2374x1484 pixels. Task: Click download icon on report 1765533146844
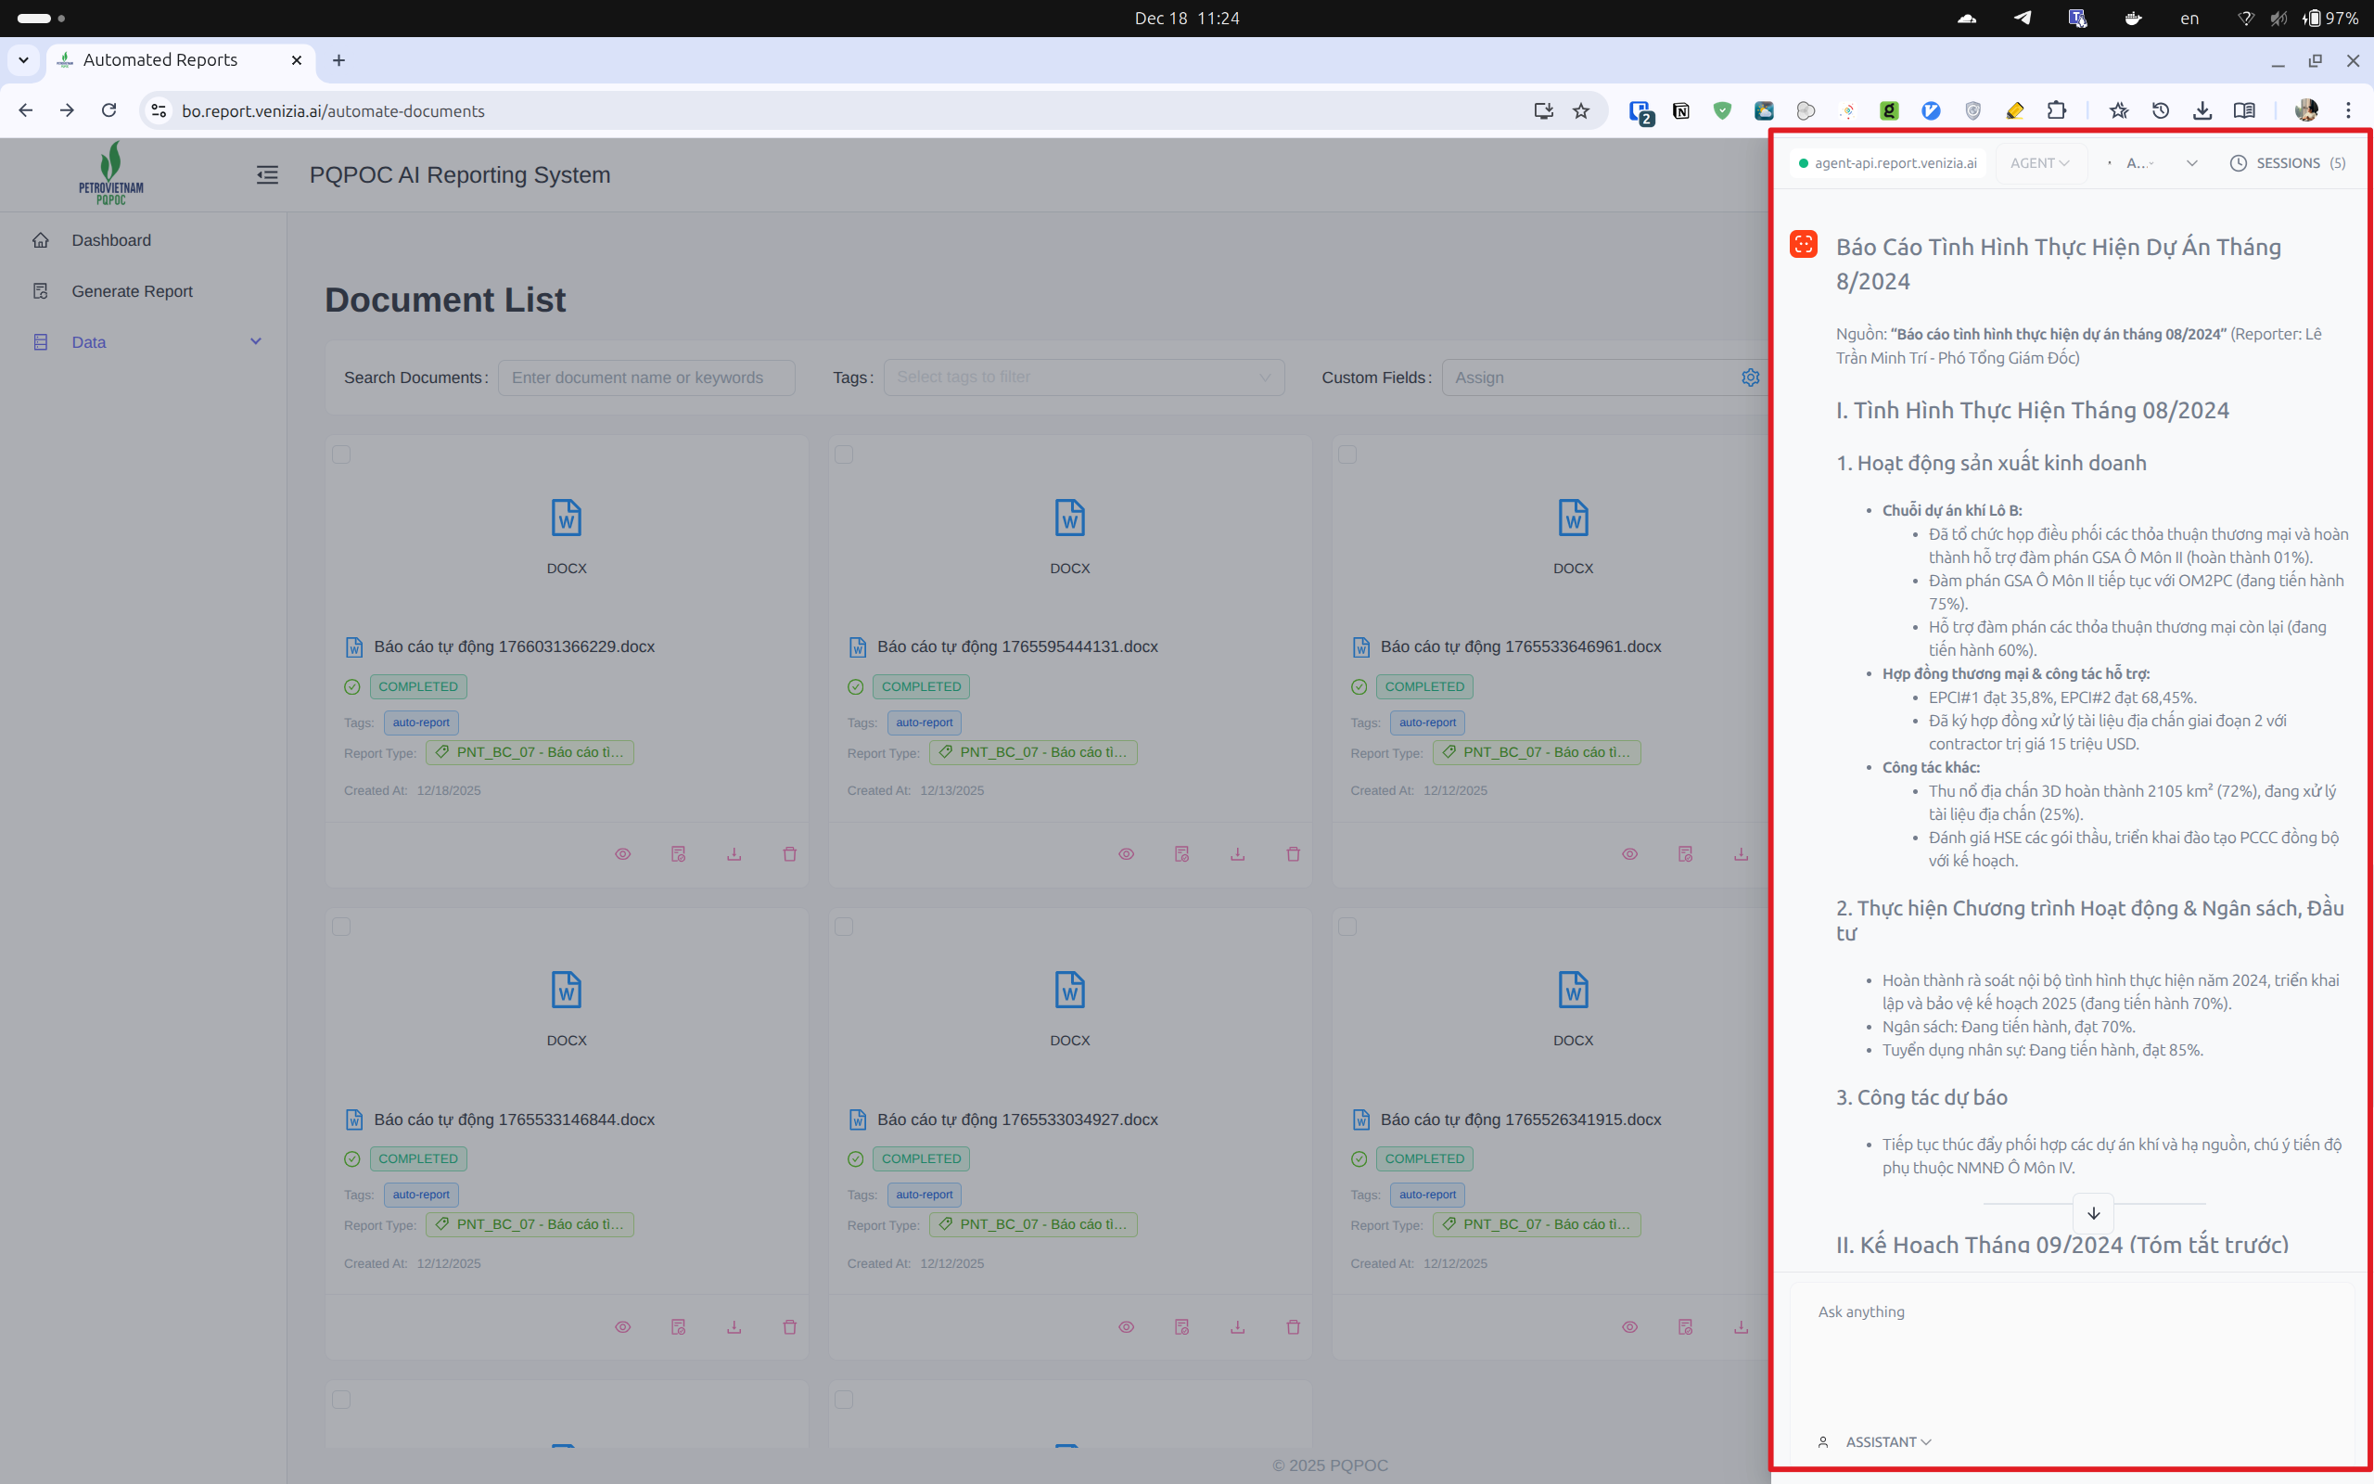[x=734, y=1327]
